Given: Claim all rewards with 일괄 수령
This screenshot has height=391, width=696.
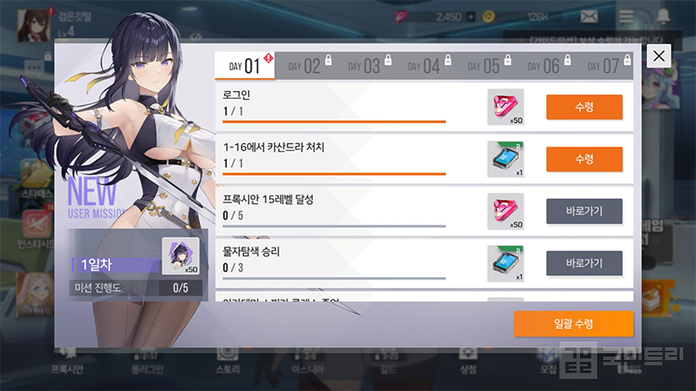Looking at the screenshot, I should coord(573,324).
